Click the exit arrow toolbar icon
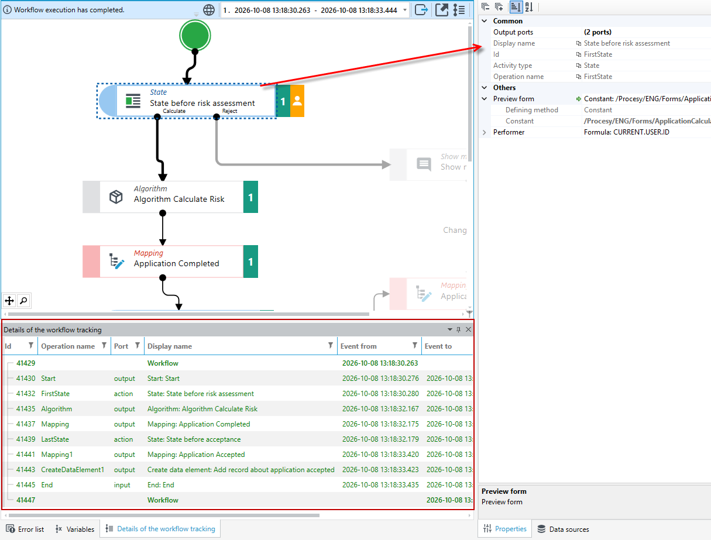This screenshot has width=711, height=540. (x=421, y=9)
